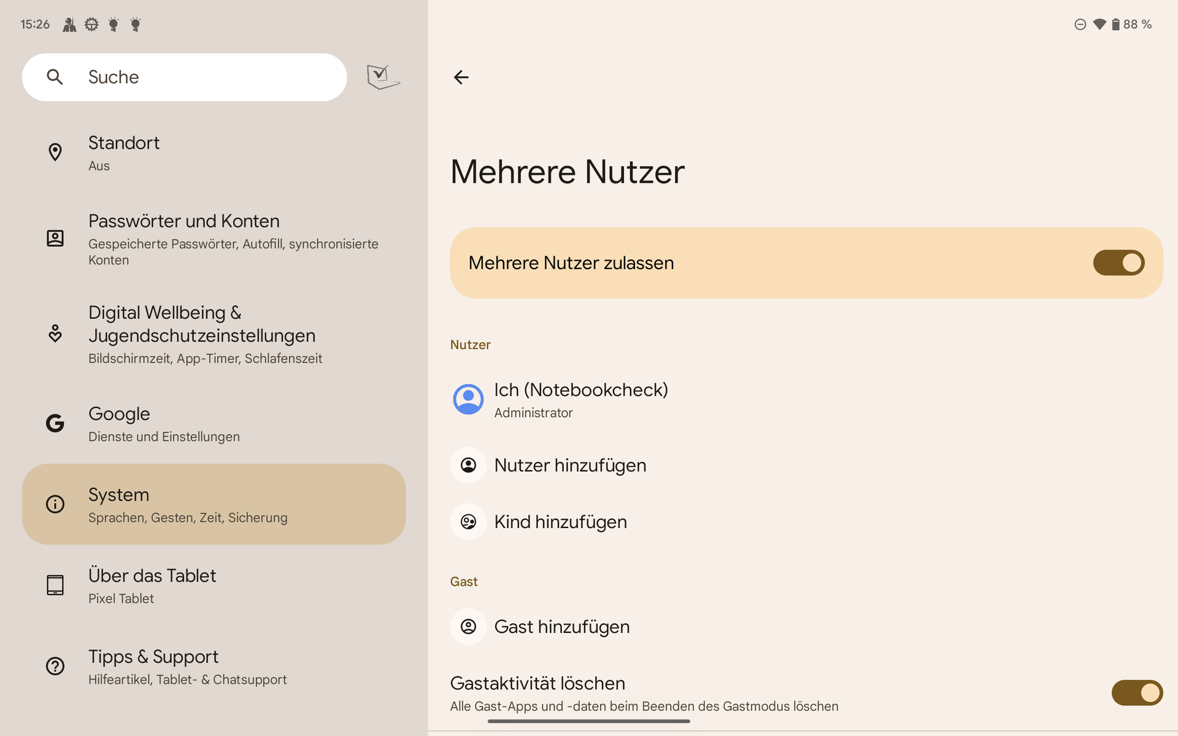Tap the magnifier icon in search bar
This screenshot has width=1178, height=736.
pos(55,77)
